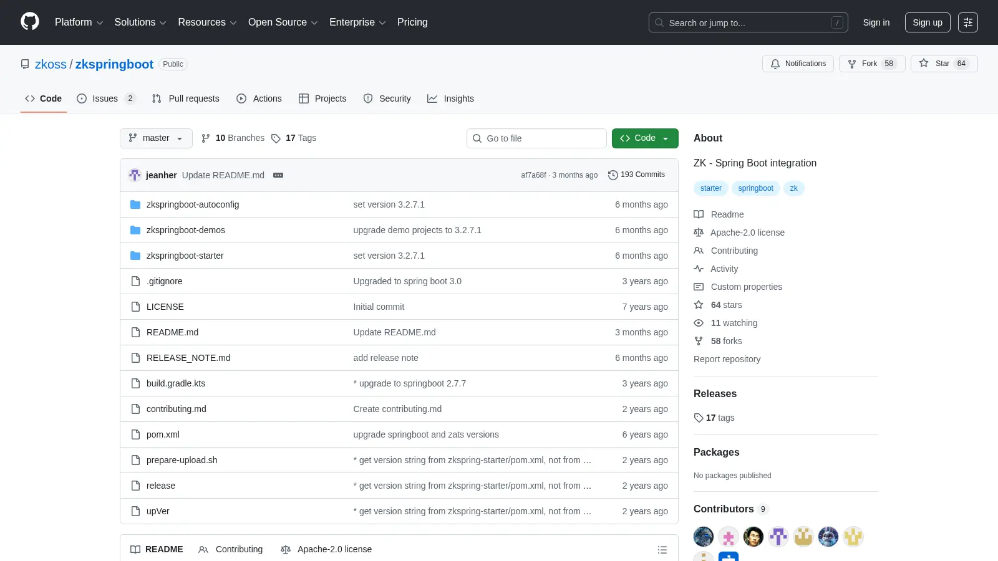Image resolution: width=998 pixels, height=561 pixels.
Task: Switch to the Actions tab
Action: 259,98
